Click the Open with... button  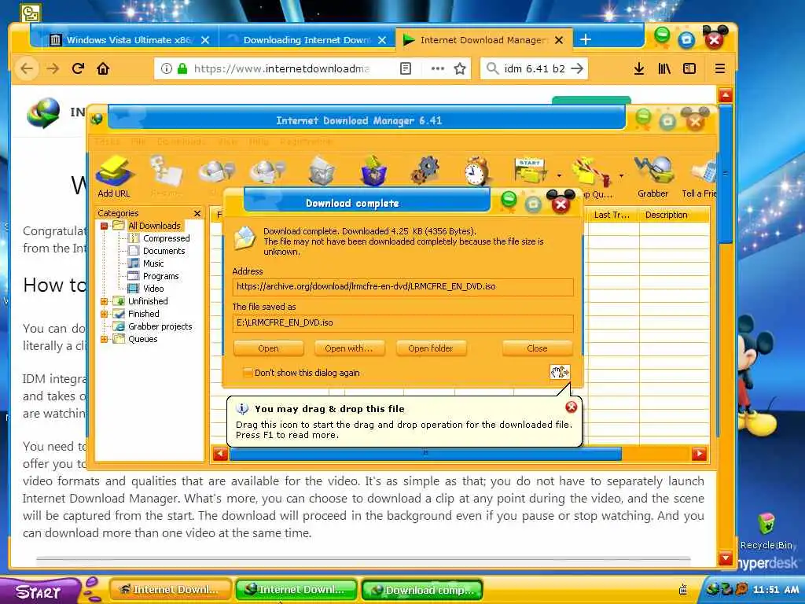click(x=348, y=348)
